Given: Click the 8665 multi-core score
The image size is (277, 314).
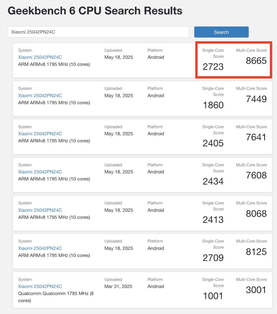Looking at the screenshot, I should tap(256, 61).
